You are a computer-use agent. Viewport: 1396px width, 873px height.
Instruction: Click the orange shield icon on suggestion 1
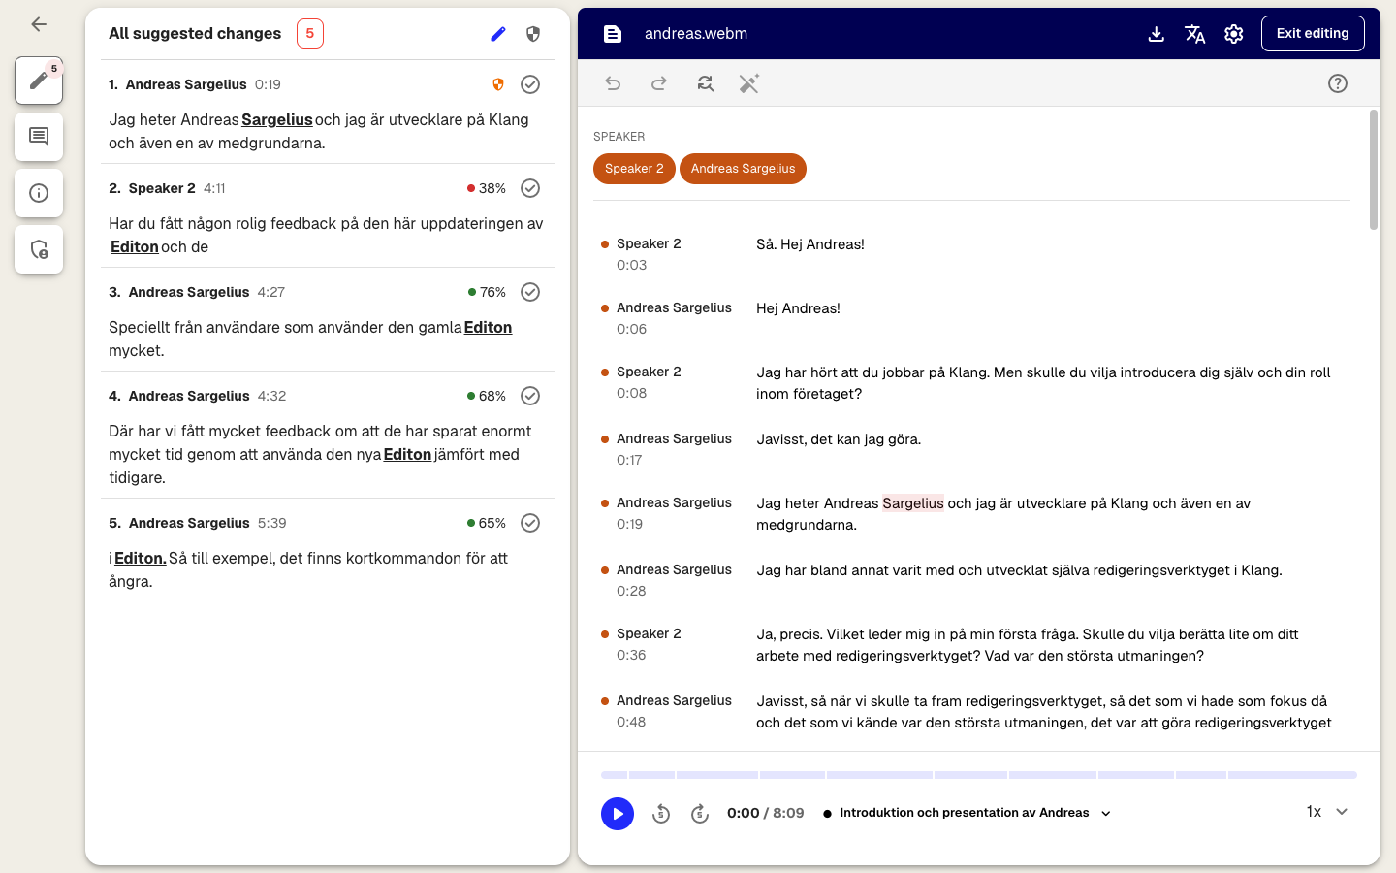[x=498, y=84]
